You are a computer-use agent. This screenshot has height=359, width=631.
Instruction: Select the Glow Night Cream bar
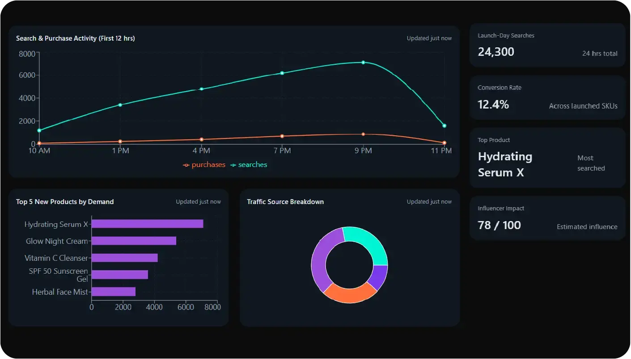point(134,241)
